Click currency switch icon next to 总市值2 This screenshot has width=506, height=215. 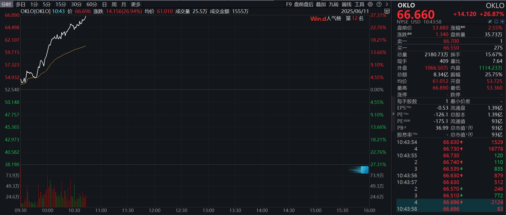470,135
